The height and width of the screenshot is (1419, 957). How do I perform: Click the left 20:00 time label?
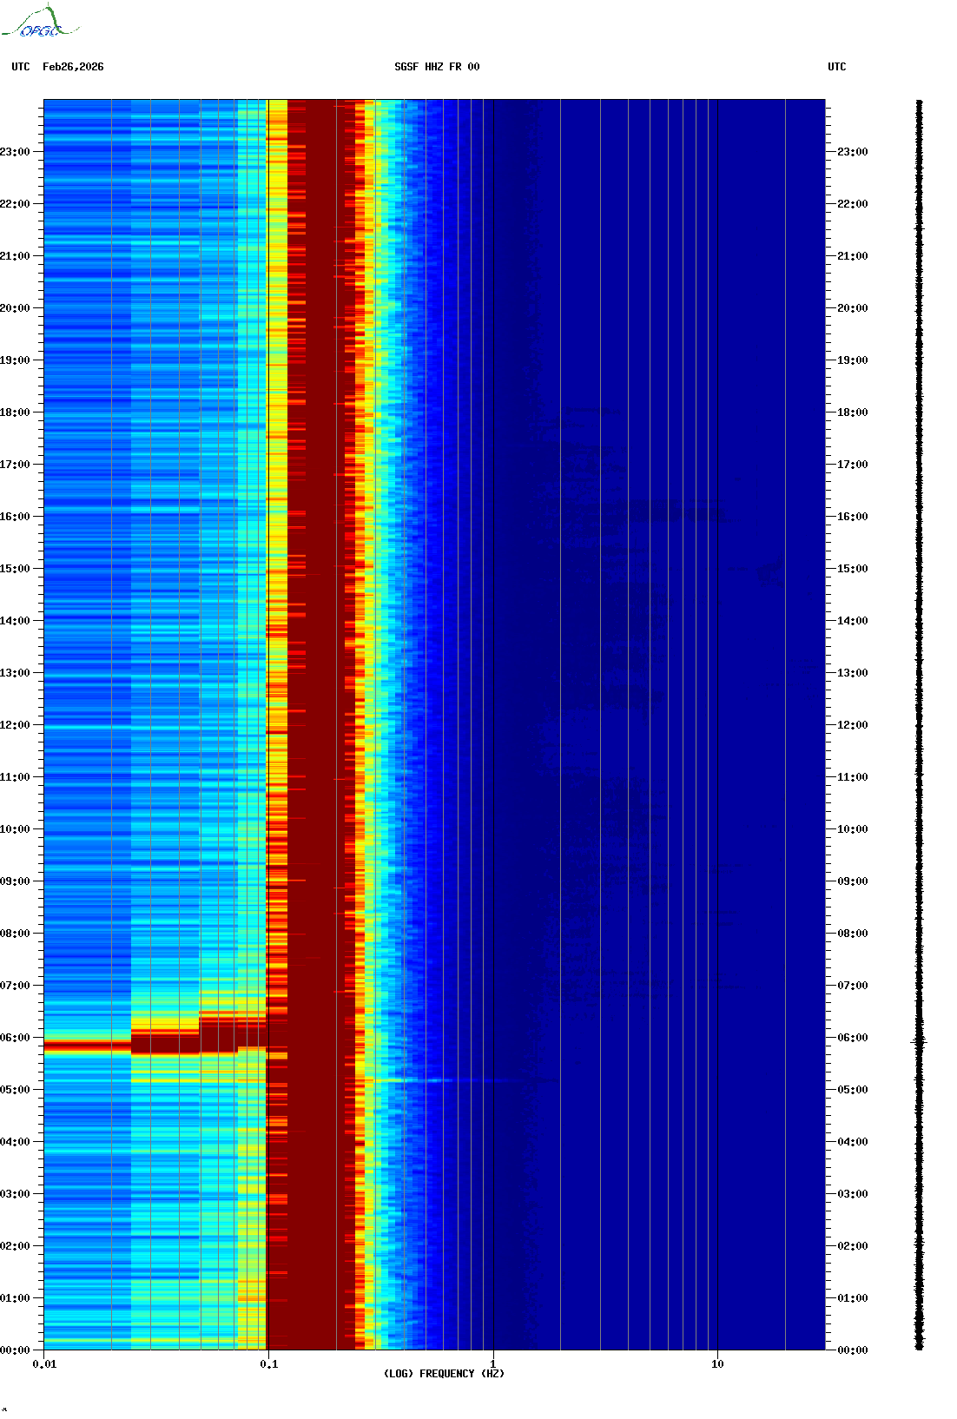(x=15, y=308)
